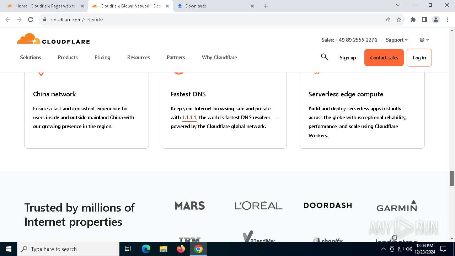Click the browser Forward arrow
Image resolution: width=455 pixels, height=256 pixels.
(x=19, y=20)
